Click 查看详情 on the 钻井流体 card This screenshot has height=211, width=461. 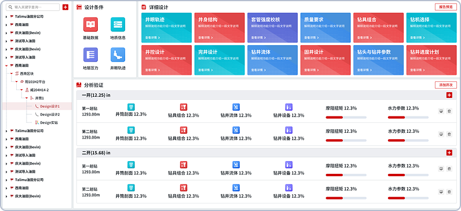click(x=258, y=70)
